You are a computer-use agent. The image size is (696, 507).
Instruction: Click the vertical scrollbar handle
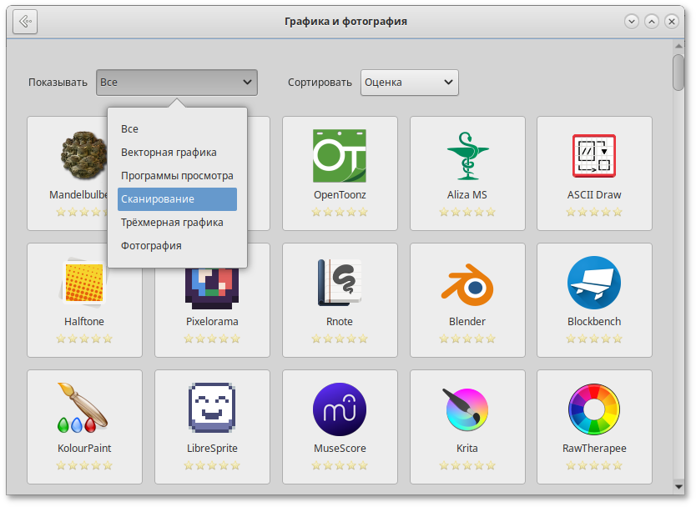point(679,71)
